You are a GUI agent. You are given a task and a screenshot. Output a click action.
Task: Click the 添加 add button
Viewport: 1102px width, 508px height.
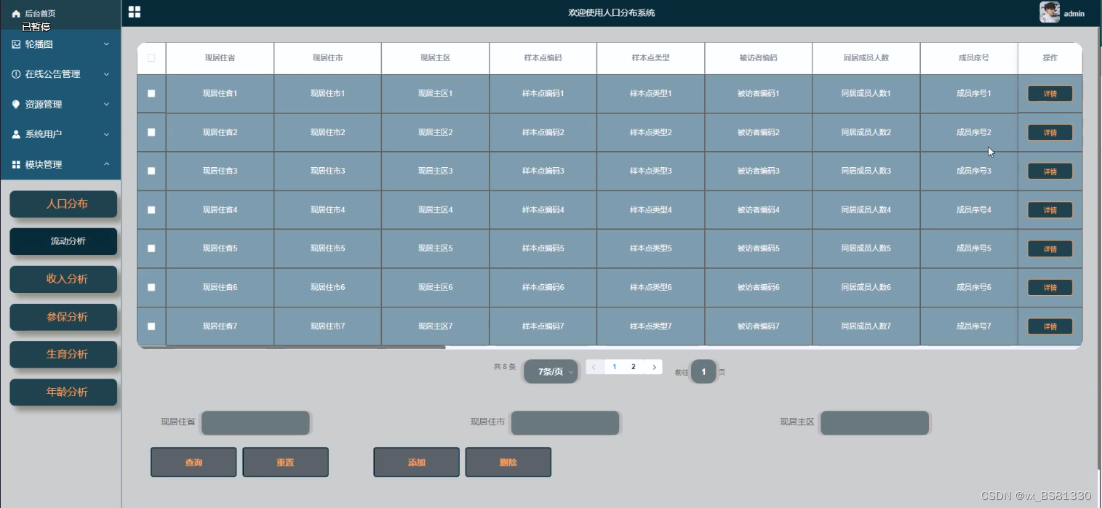click(417, 462)
